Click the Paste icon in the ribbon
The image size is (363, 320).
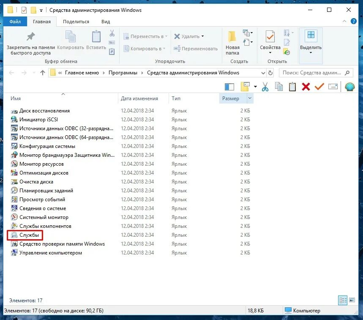(96, 37)
